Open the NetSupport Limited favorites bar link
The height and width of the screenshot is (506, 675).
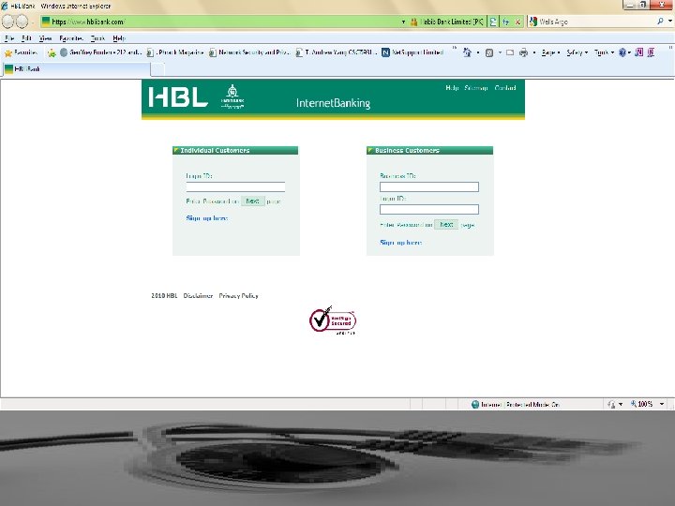click(412, 52)
